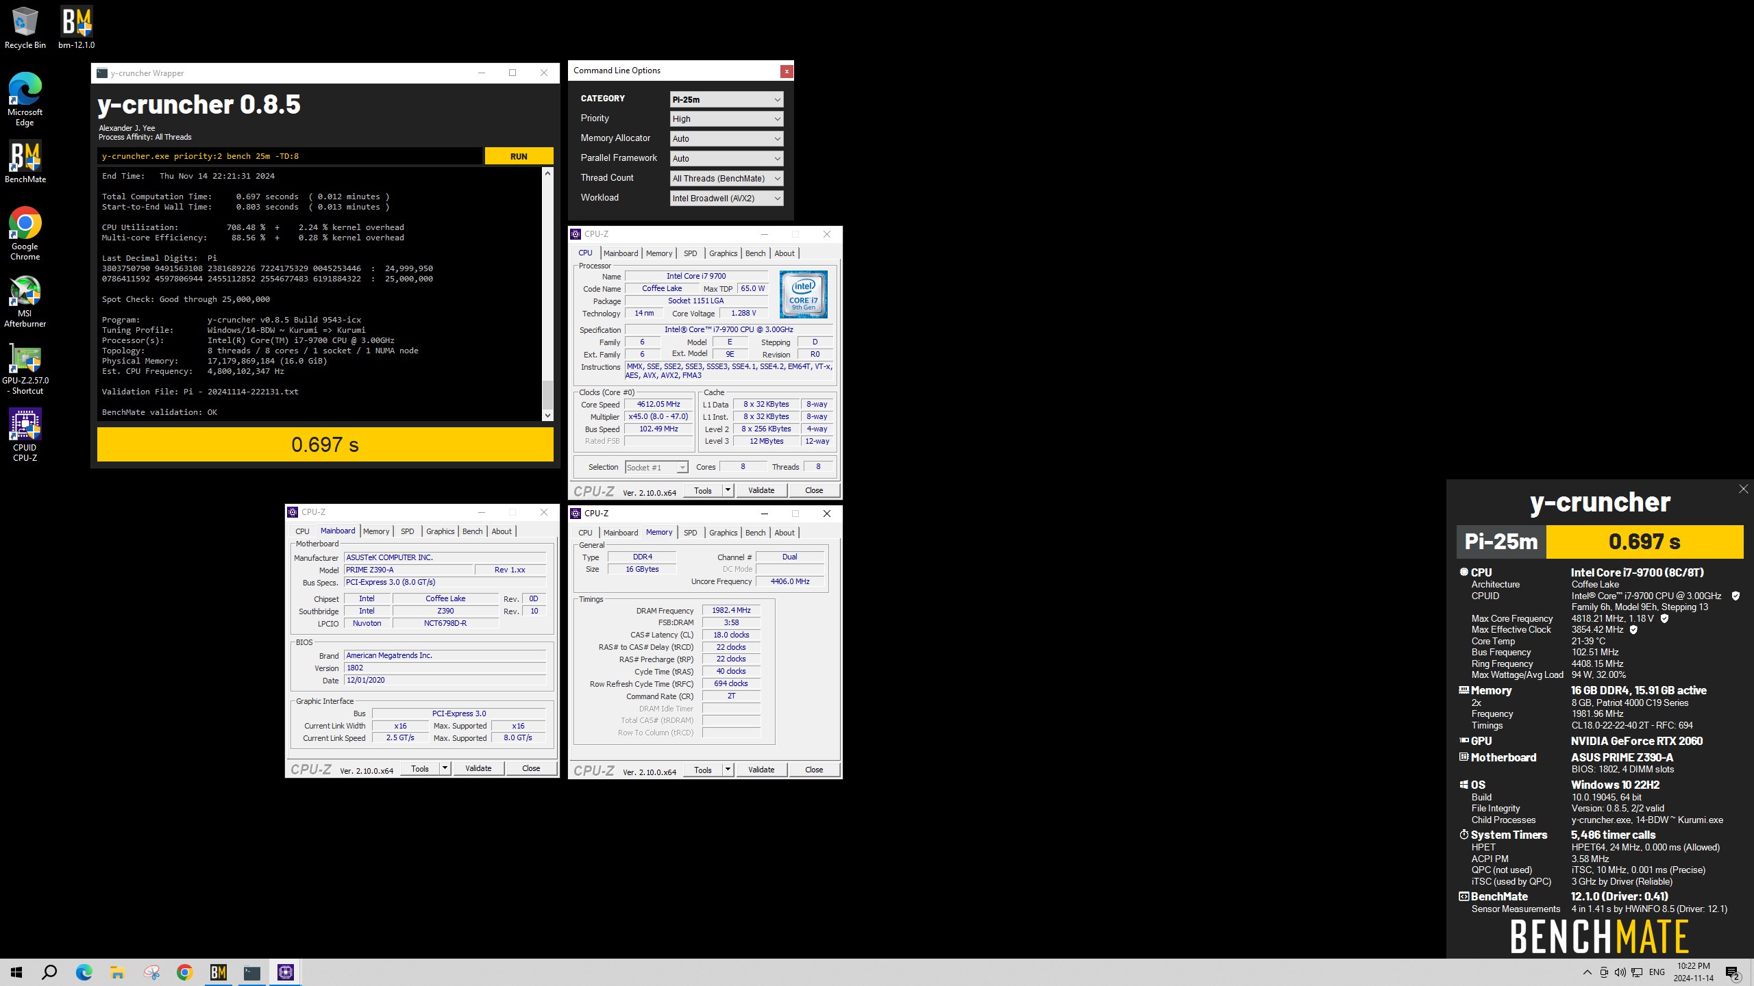Close the Command Line Options window
The width and height of the screenshot is (1754, 986).
pyautogui.click(x=787, y=71)
